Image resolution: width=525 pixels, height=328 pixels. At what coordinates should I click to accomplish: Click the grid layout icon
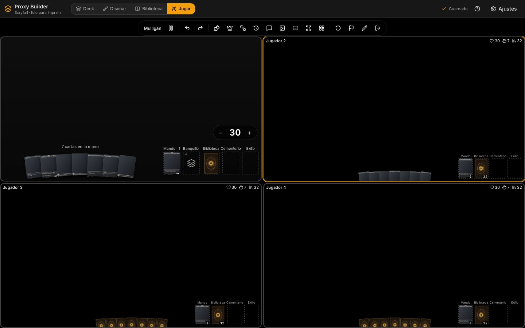322,28
